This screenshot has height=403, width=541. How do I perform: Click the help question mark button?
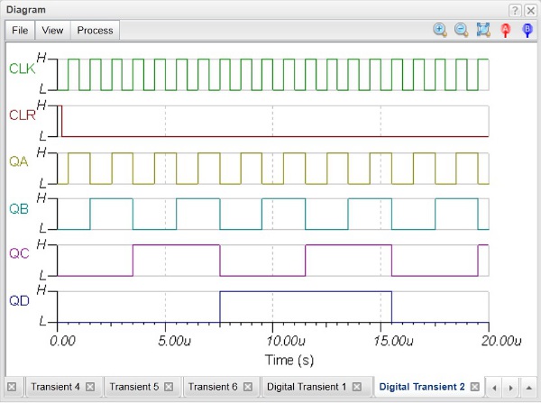tap(515, 10)
